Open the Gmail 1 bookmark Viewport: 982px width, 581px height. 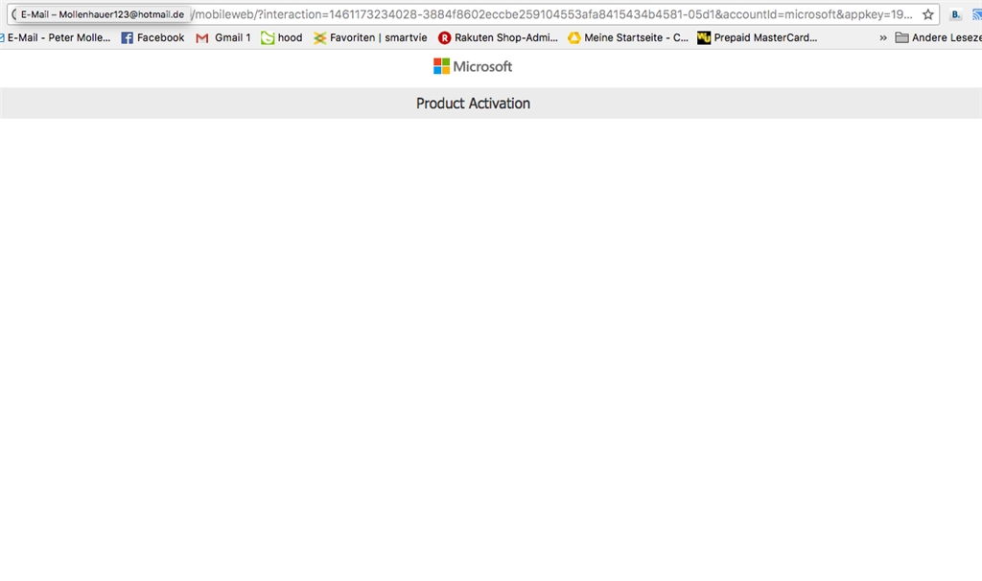click(x=222, y=37)
